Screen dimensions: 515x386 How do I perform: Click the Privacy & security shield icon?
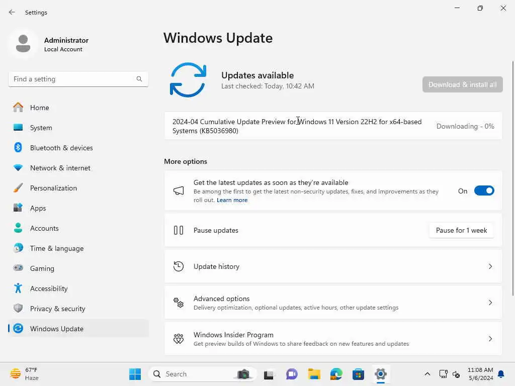coord(18,308)
